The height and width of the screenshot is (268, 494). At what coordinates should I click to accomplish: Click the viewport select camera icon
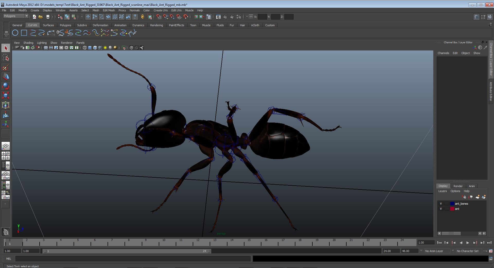click(17, 48)
